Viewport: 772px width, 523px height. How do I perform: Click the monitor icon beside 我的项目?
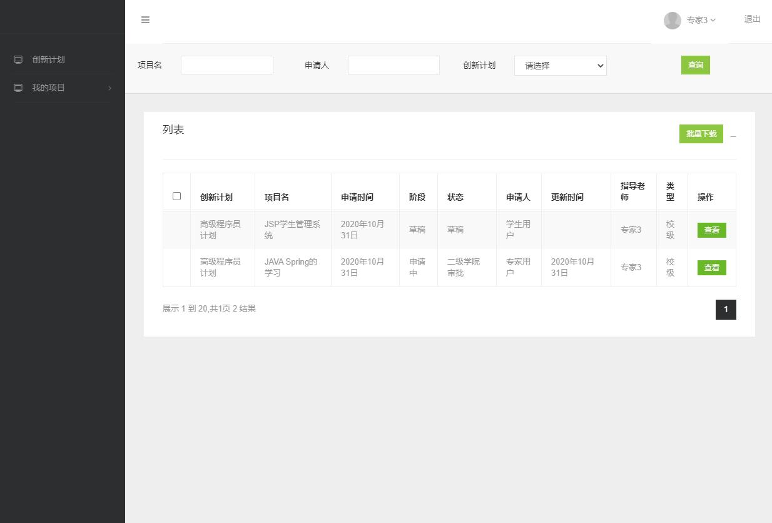point(17,88)
